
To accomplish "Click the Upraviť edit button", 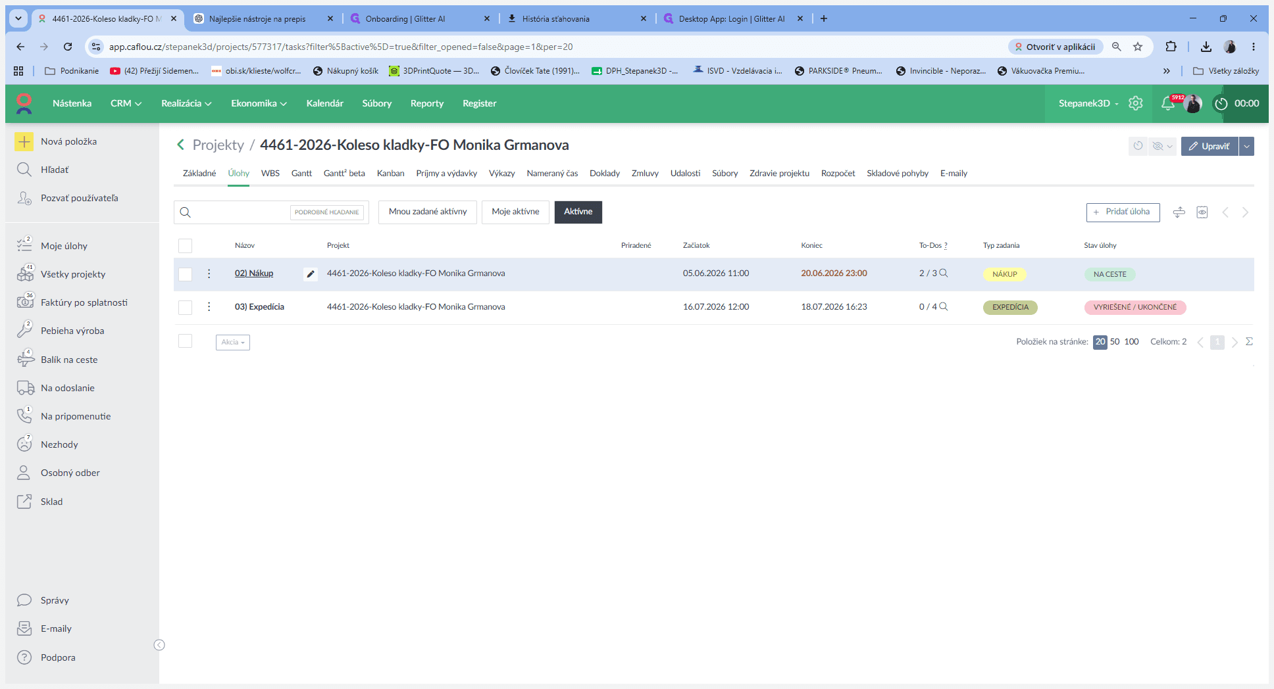I will (1210, 146).
